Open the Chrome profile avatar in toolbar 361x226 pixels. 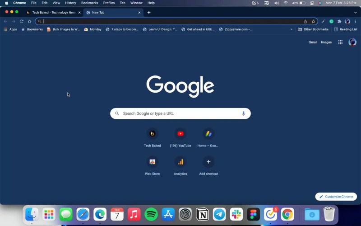tap(347, 21)
